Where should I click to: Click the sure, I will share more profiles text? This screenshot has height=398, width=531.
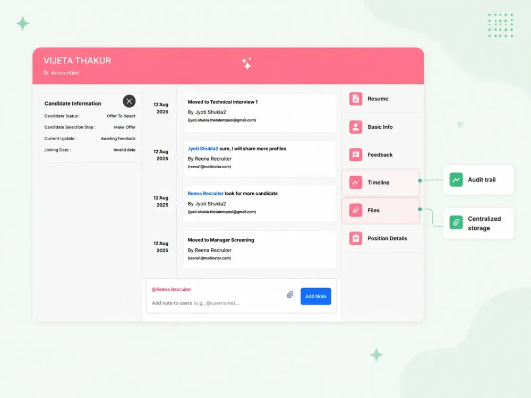coord(253,149)
